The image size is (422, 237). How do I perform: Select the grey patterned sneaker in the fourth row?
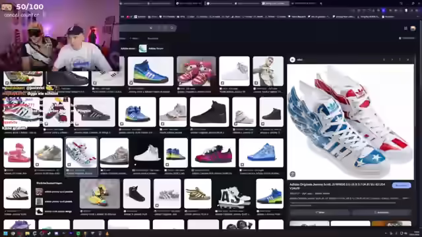pyautogui.click(x=167, y=194)
